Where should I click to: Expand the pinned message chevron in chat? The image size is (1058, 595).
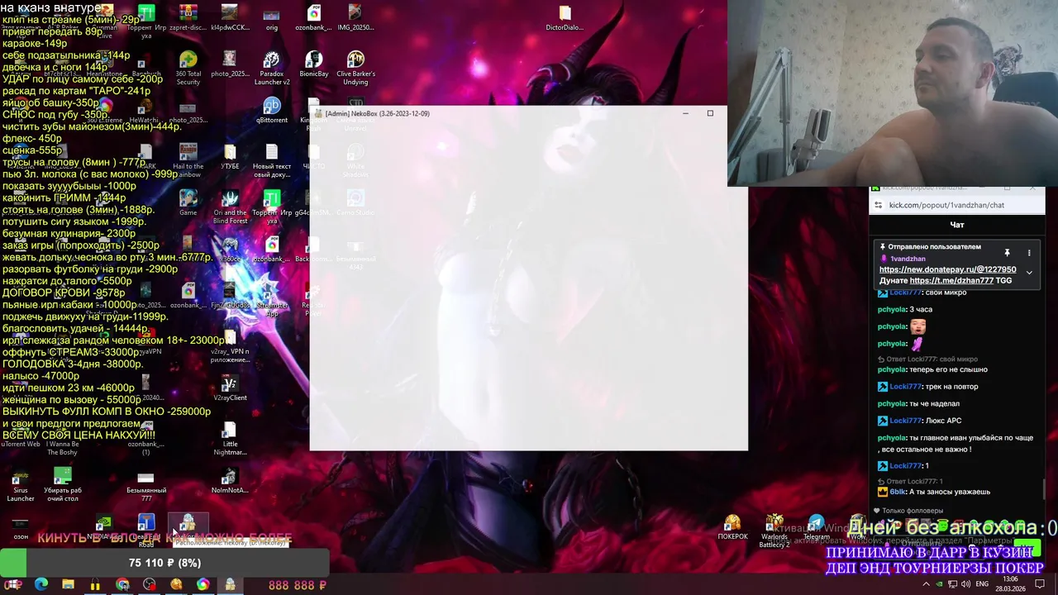point(1029,272)
